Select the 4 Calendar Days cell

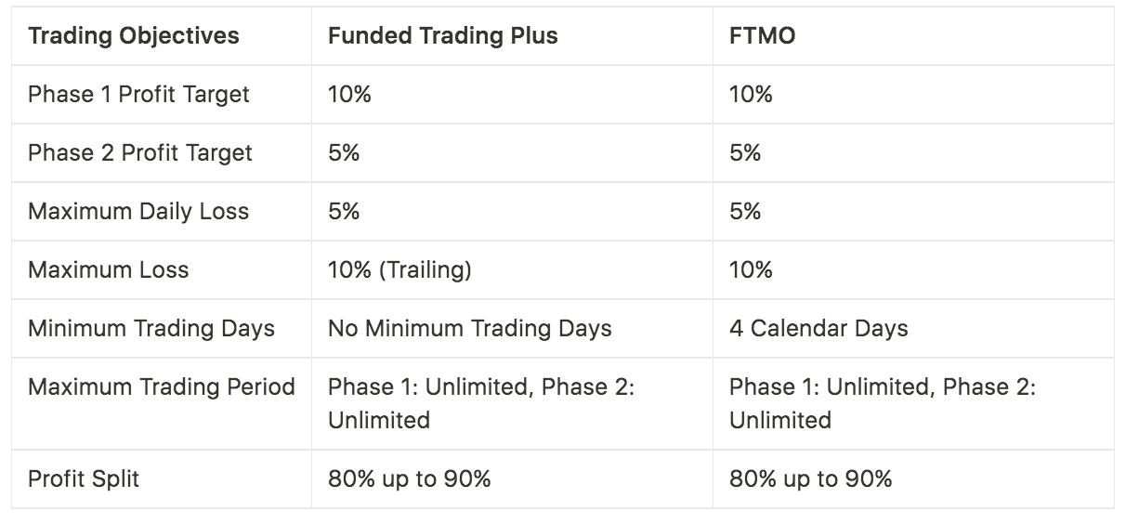pyautogui.click(x=818, y=329)
